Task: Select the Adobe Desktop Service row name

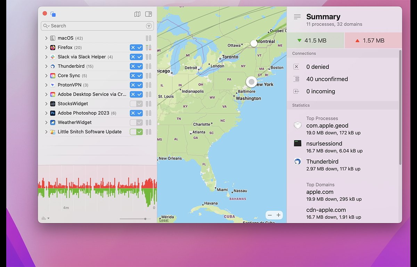Action: coord(92,95)
